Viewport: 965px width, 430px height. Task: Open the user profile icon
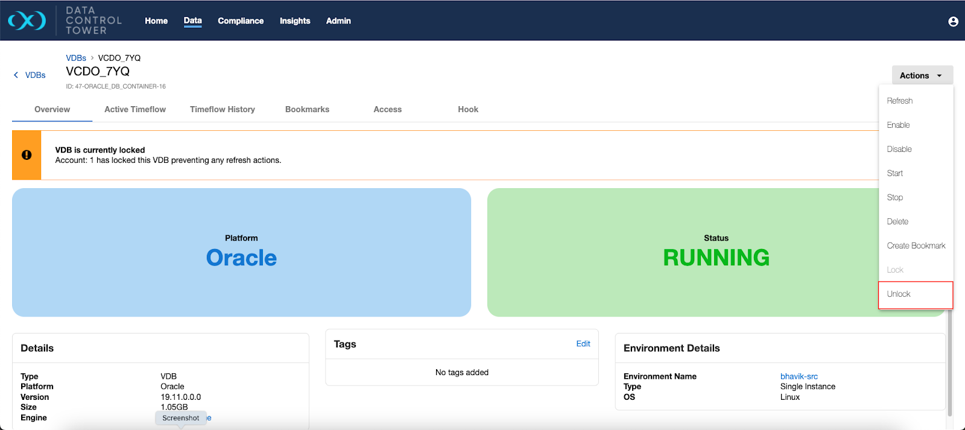953,21
